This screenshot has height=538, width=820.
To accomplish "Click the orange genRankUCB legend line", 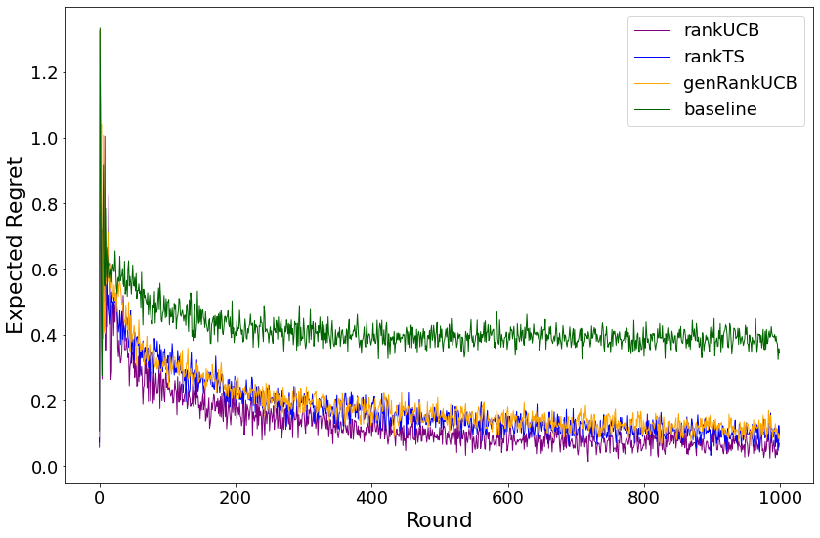I will tap(652, 83).
